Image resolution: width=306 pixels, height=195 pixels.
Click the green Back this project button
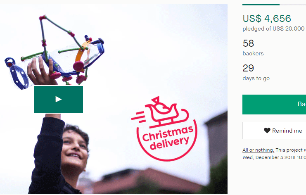274,105
